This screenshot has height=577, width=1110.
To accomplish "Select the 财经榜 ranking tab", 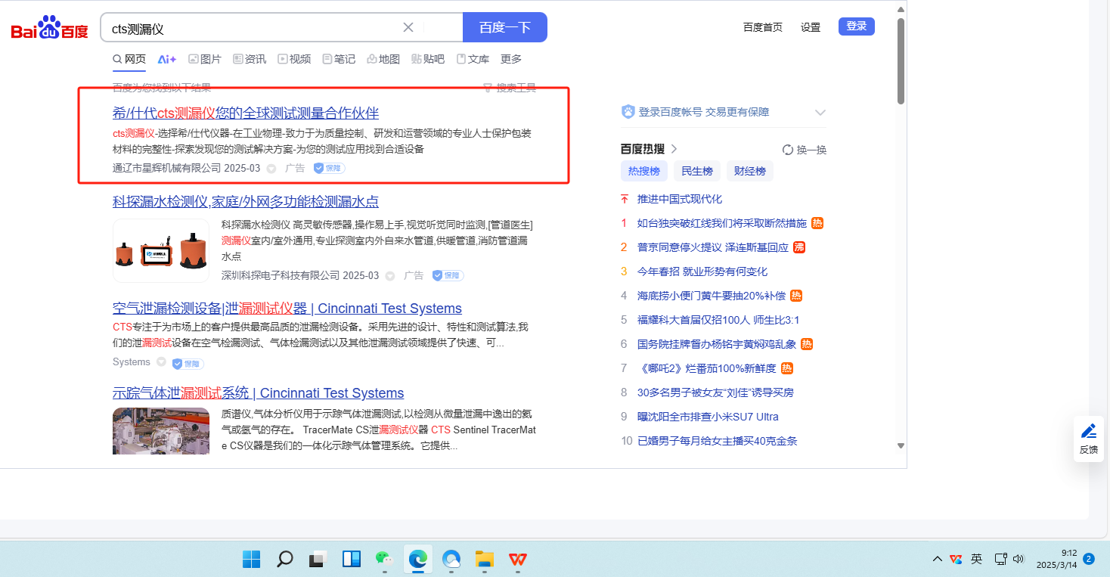I will (x=749, y=171).
